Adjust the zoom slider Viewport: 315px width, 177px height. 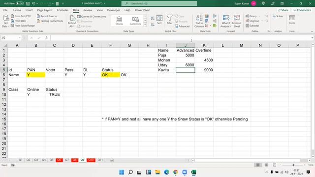[x=293, y=165]
